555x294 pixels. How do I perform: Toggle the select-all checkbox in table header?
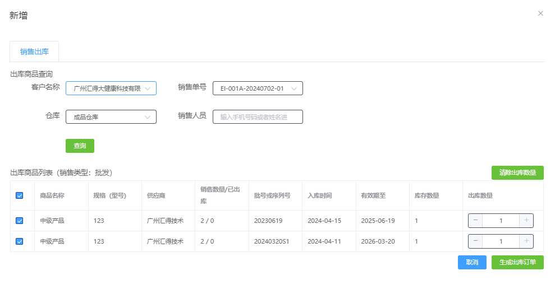20,195
